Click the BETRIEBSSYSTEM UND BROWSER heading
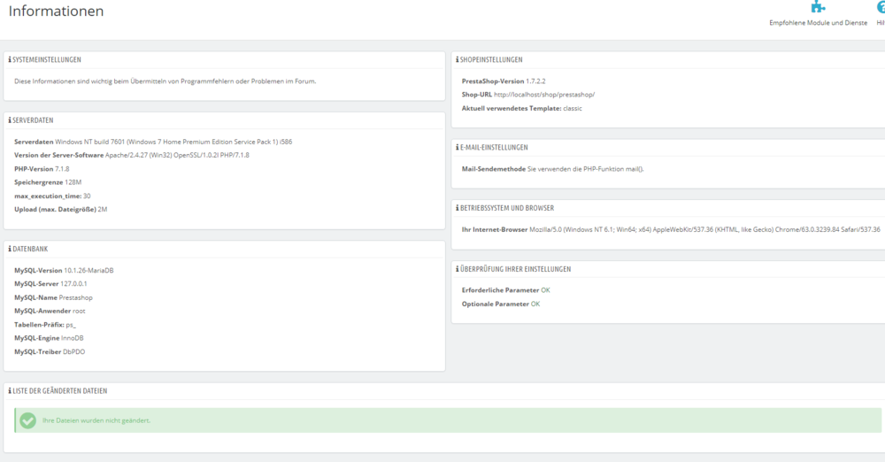The width and height of the screenshot is (885, 462). click(x=507, y=208)
